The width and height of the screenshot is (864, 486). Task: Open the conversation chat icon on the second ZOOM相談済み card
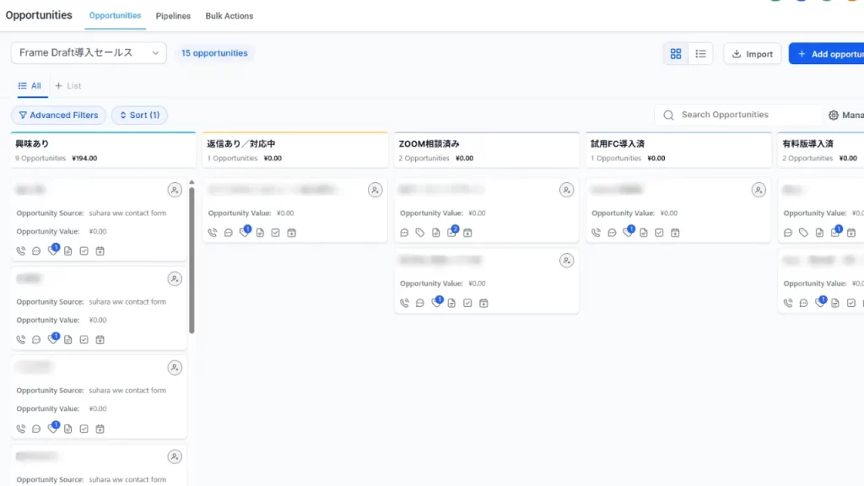(420, 303)
